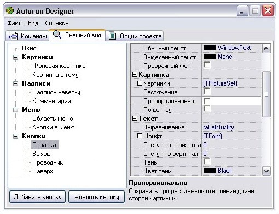Switch to the Внешний вид tab

coord(77,35)
